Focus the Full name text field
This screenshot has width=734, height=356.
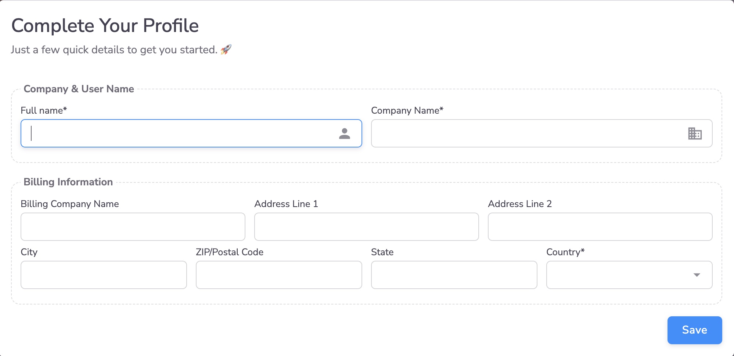(176, 133)
